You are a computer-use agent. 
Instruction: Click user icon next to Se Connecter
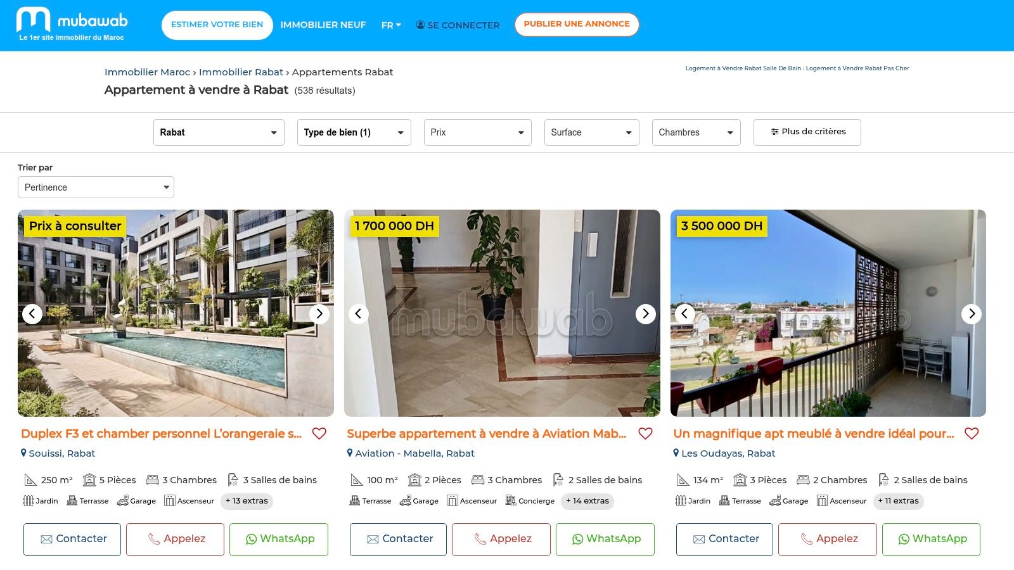[x=420, y=25]
